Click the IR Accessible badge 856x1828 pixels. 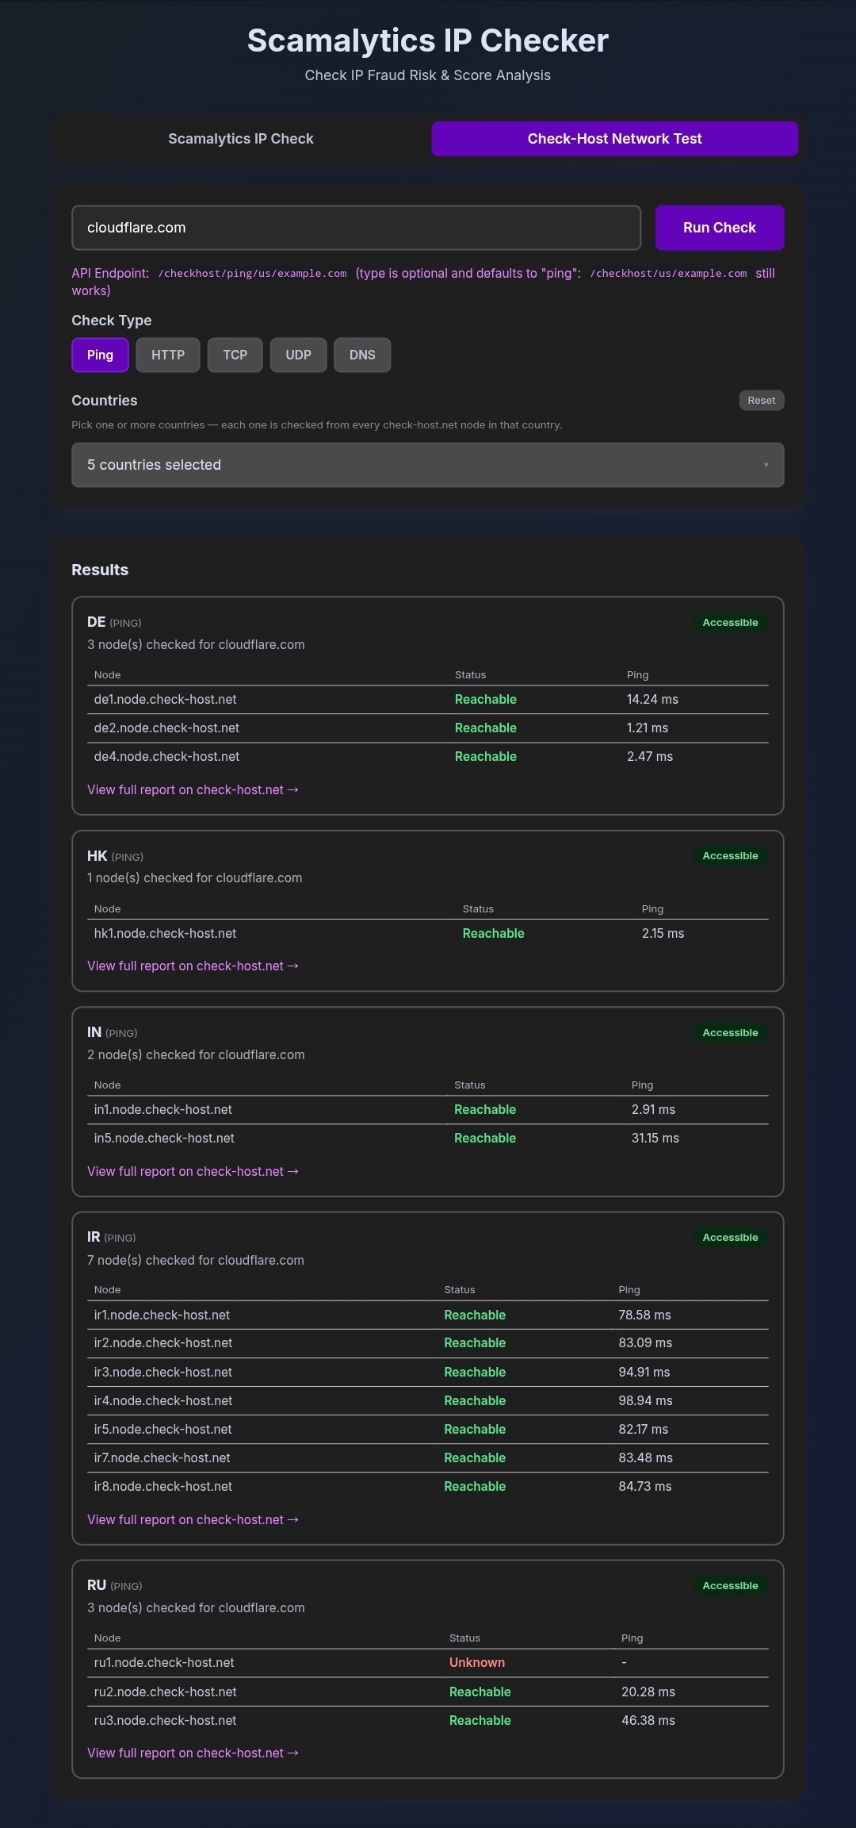coord(730,1238)
